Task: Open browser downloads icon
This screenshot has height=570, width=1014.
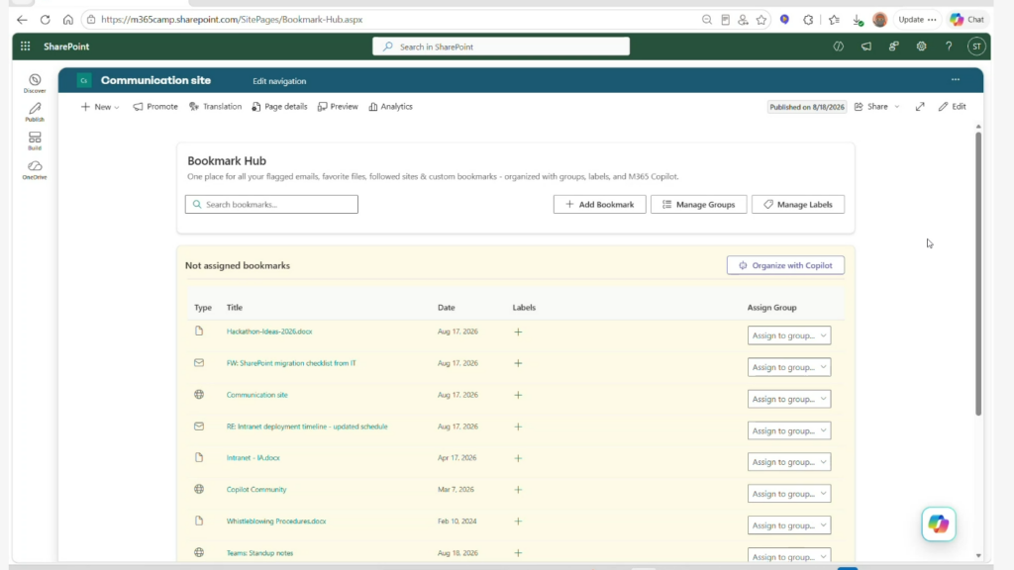Action: click(x=858, y=20)
